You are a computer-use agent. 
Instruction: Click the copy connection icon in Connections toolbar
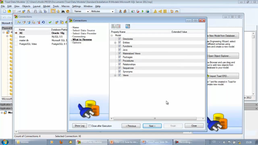[x=33, y=23]
